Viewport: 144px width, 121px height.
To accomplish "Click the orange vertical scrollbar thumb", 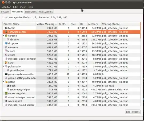I will [140, 30].
